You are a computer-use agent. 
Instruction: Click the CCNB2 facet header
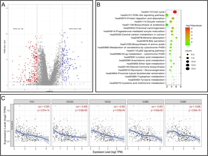click(145, 102)
